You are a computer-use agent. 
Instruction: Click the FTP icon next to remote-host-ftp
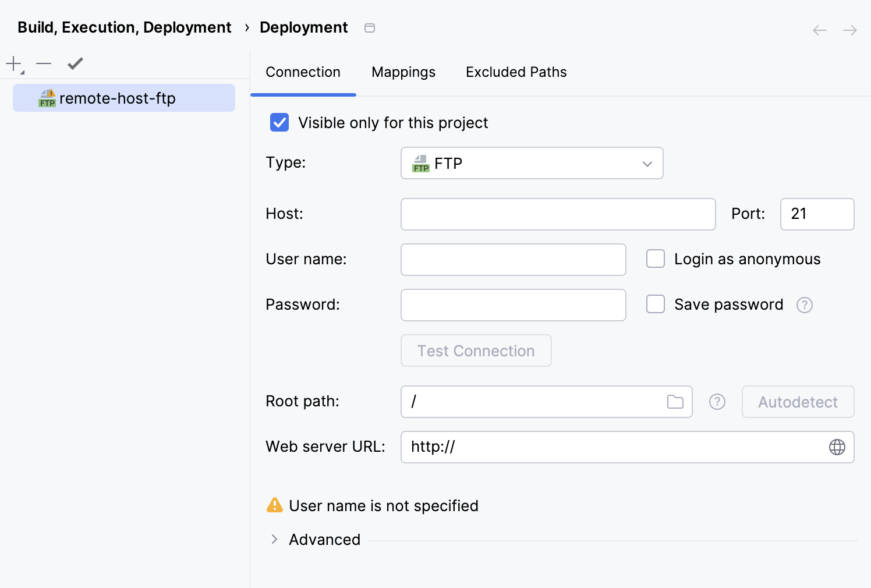click(x=47, y=97)
